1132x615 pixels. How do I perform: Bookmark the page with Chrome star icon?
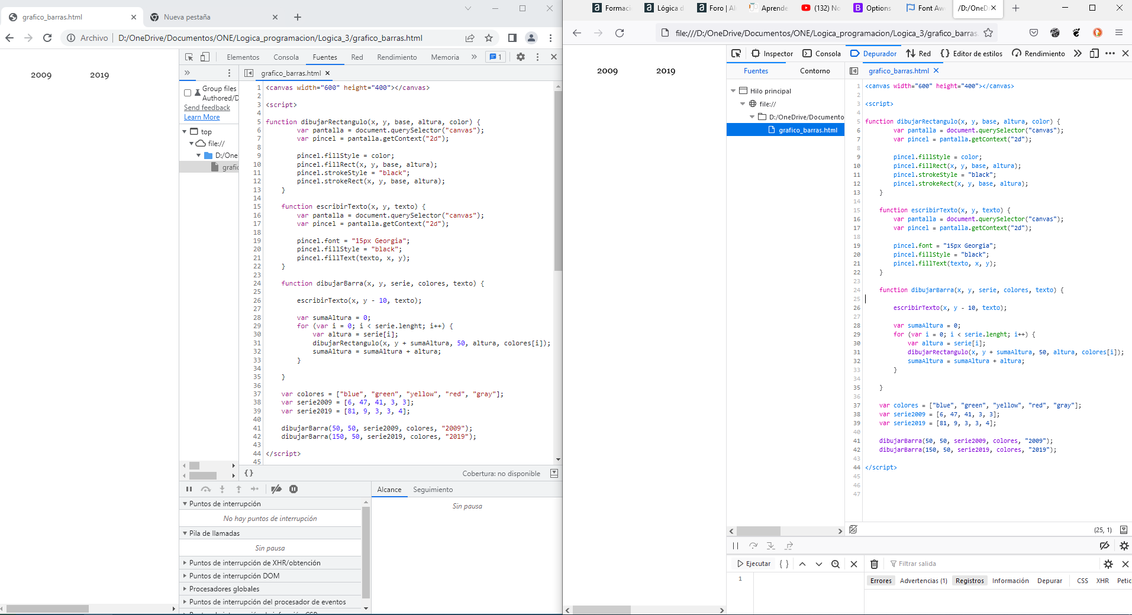pyautogui.click(x=489, y=38)
